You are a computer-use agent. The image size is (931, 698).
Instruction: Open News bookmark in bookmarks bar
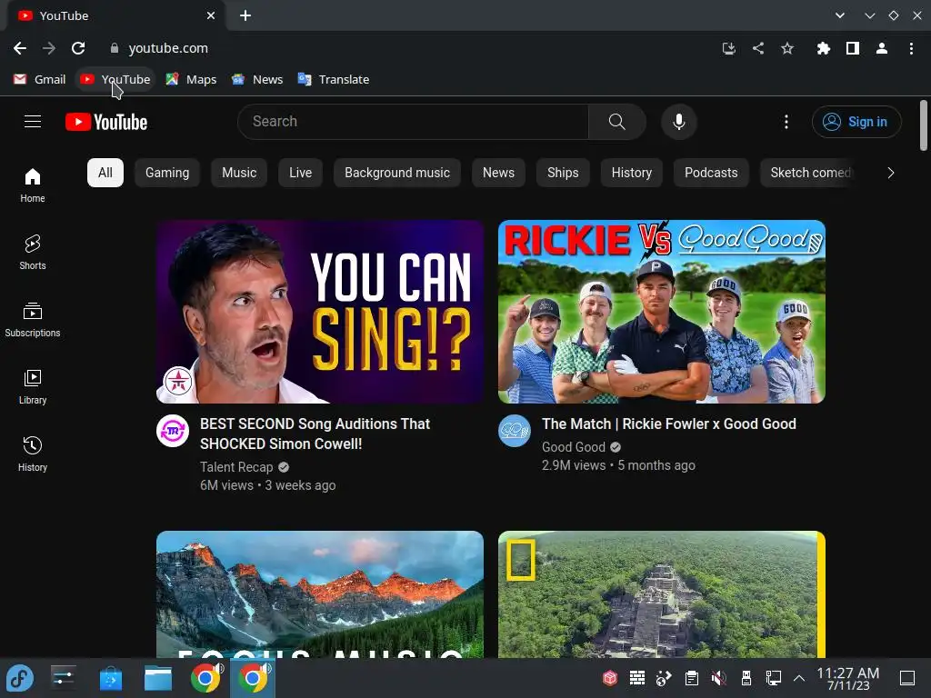(x=257, y=80)
